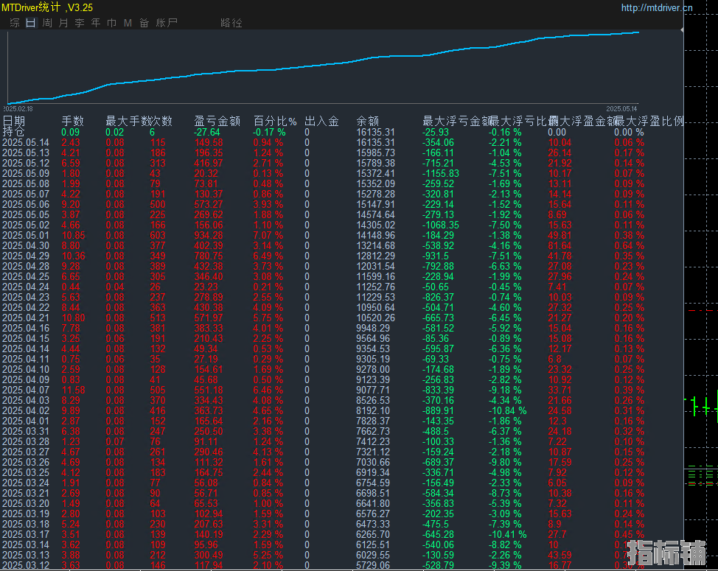Click max loss ratio -10.41 %

click(507, 534)
